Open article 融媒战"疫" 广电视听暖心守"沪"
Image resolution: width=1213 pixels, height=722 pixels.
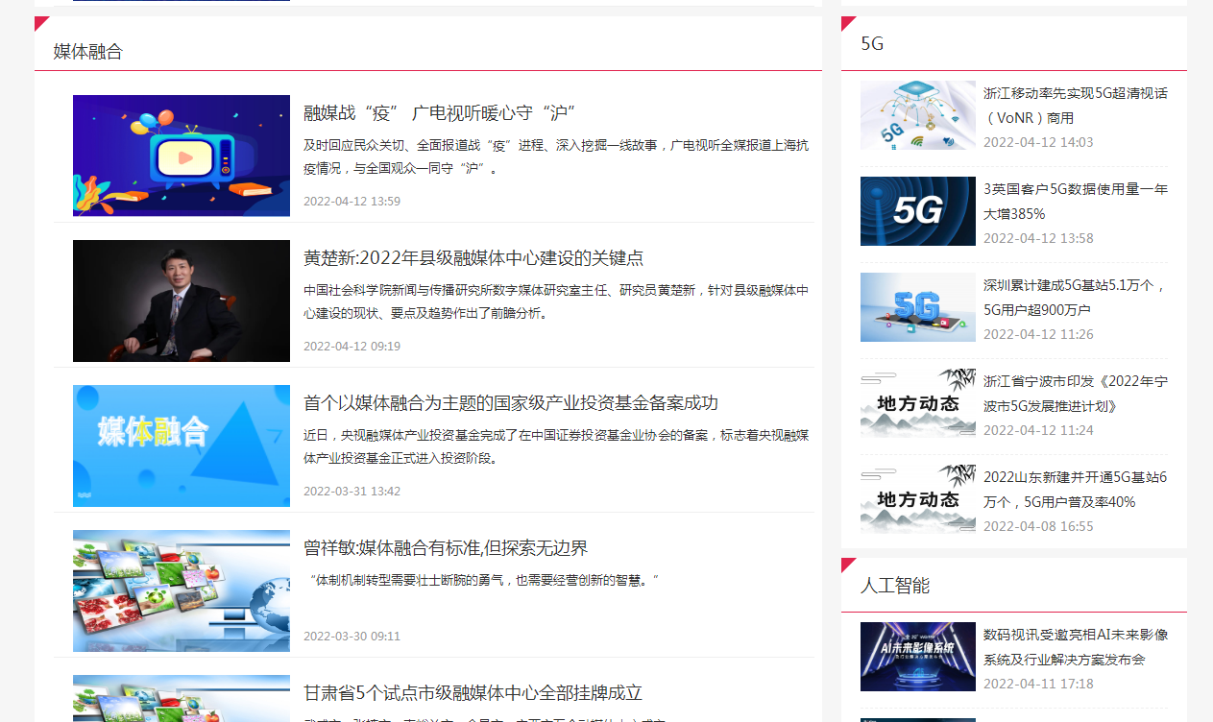click(x=439, y=112)
